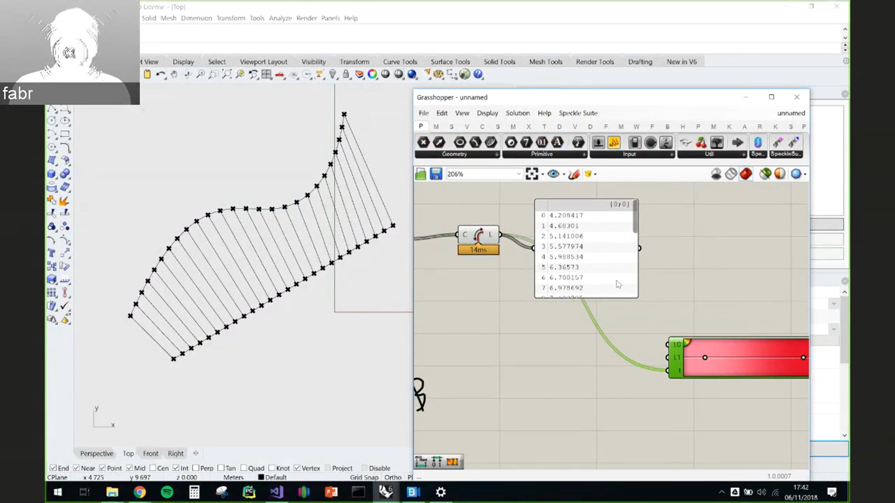Click the curve length component on the canvas
Screen dimensions: 895x503
(x=478, y=235)
